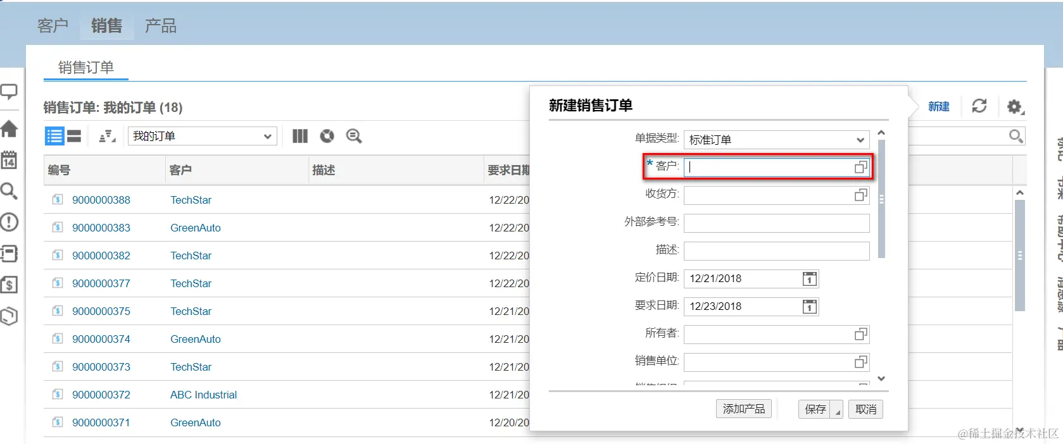Switch to the 销售 top tab

(x=106, y=26)
